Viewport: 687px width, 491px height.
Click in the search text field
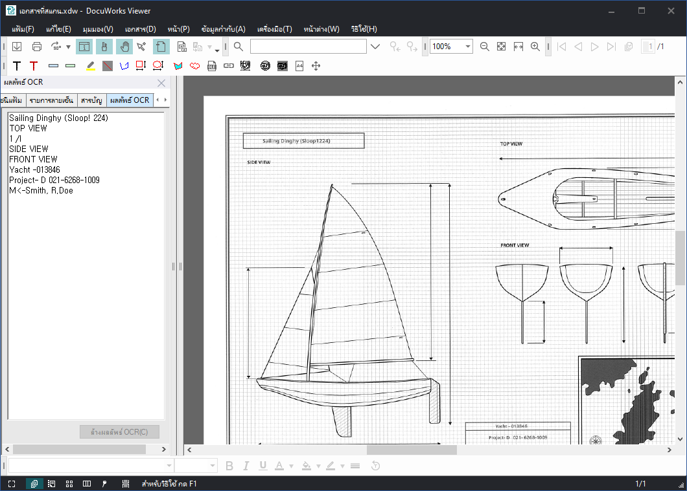[308, 47]
